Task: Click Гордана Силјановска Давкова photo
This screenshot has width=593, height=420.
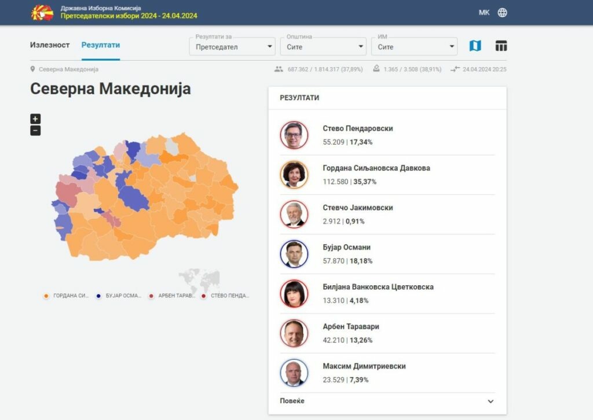Action: point(294,174)
